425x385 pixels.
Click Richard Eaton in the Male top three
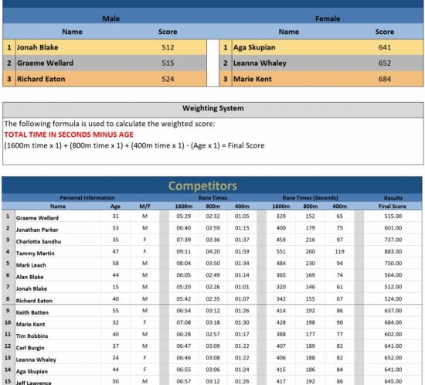(x=41, y=79)
